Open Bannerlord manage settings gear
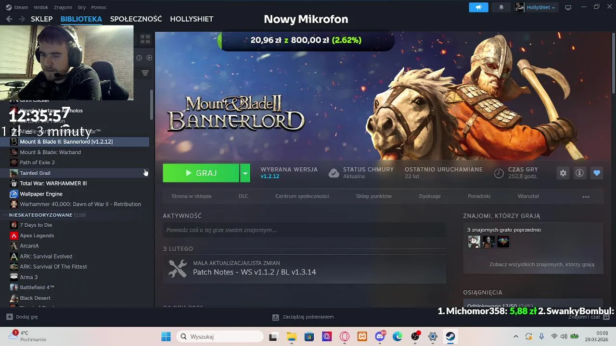Image resolution: width=616 pixels, height=346 pixels. tap(563, 173)
